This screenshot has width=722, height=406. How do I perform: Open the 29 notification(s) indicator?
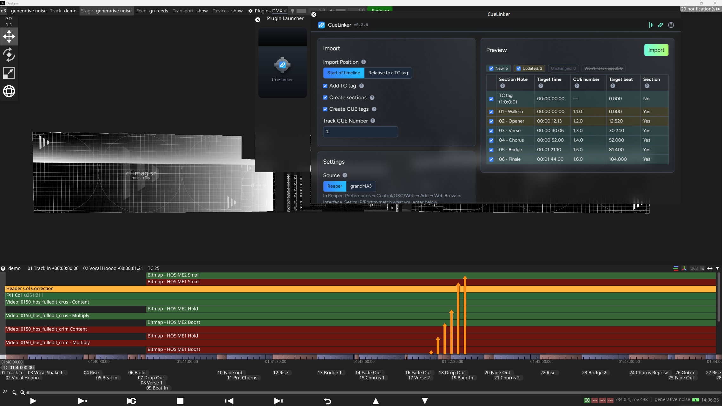pos(701,9)
